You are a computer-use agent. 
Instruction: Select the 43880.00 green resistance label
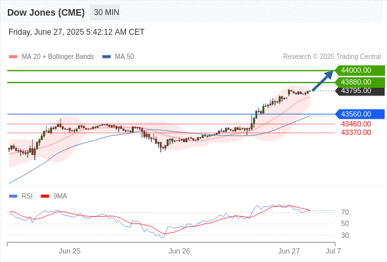click(360, 82)
